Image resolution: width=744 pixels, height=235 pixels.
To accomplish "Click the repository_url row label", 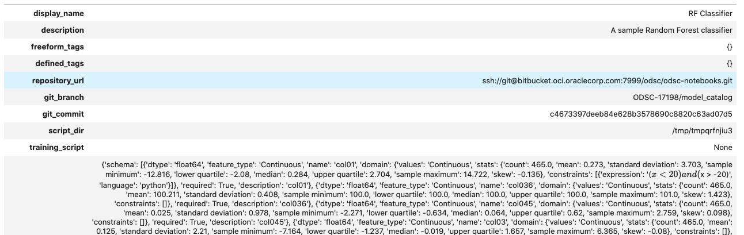I will (x=58, y=80).
